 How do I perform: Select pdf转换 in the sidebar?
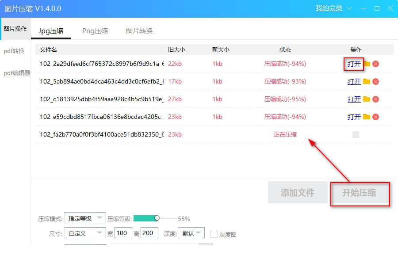tap(14, 51)
